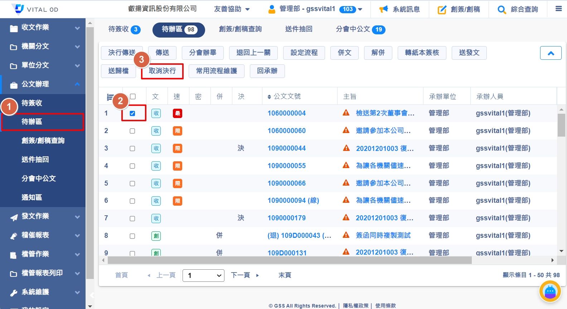Click the 創簽/創稿 edit icon
The height and width of the screenshot is (309, 567).
point(442,10)
